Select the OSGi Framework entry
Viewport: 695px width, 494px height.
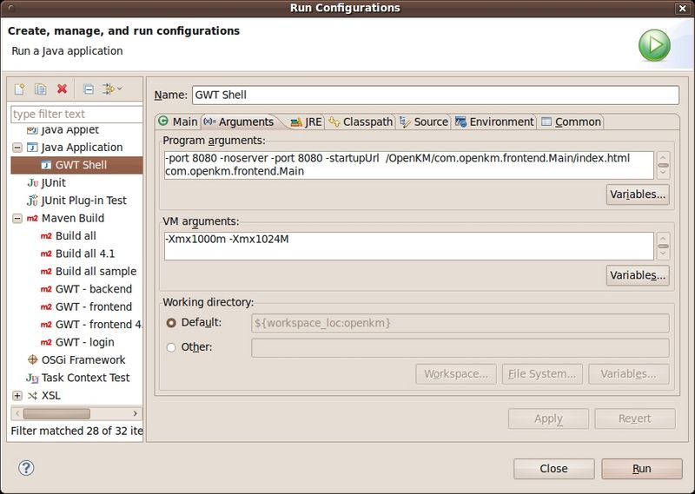(x=76, y=359)
